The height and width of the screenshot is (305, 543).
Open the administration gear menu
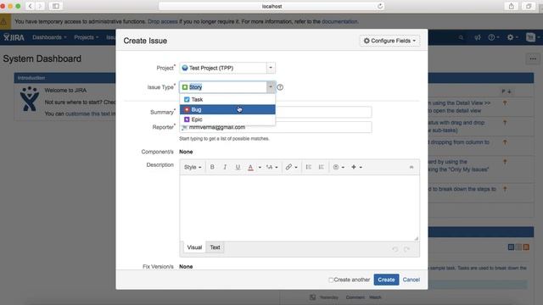point(512,37)
